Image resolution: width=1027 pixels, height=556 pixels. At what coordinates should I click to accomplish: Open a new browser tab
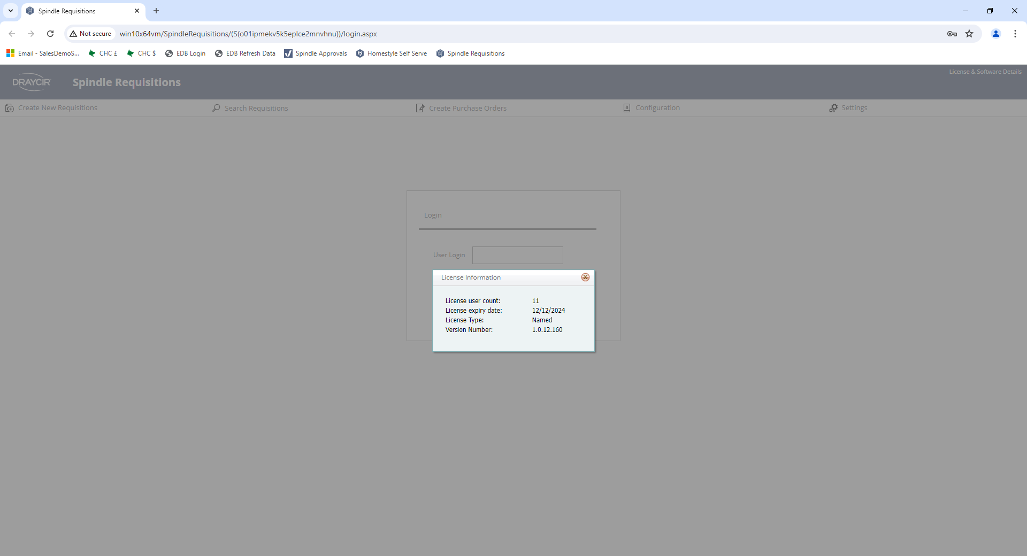point(156,11)
